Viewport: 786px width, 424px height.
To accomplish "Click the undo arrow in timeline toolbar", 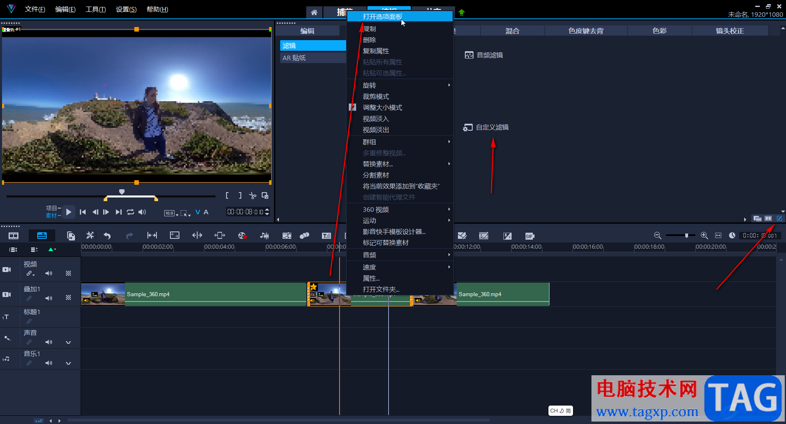I will pyautogui.click(x=107, y=236).
